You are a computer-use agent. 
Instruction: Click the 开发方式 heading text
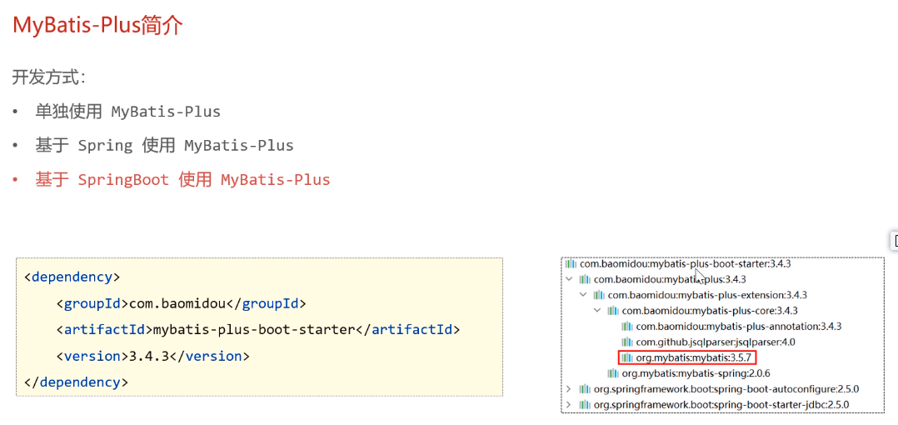(48, 77)
